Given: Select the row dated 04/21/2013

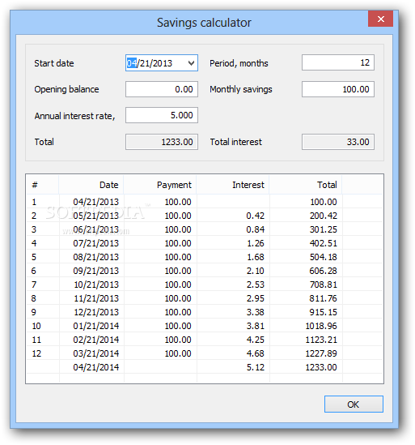Looking at the screenshot, I should tap(204, 202).
